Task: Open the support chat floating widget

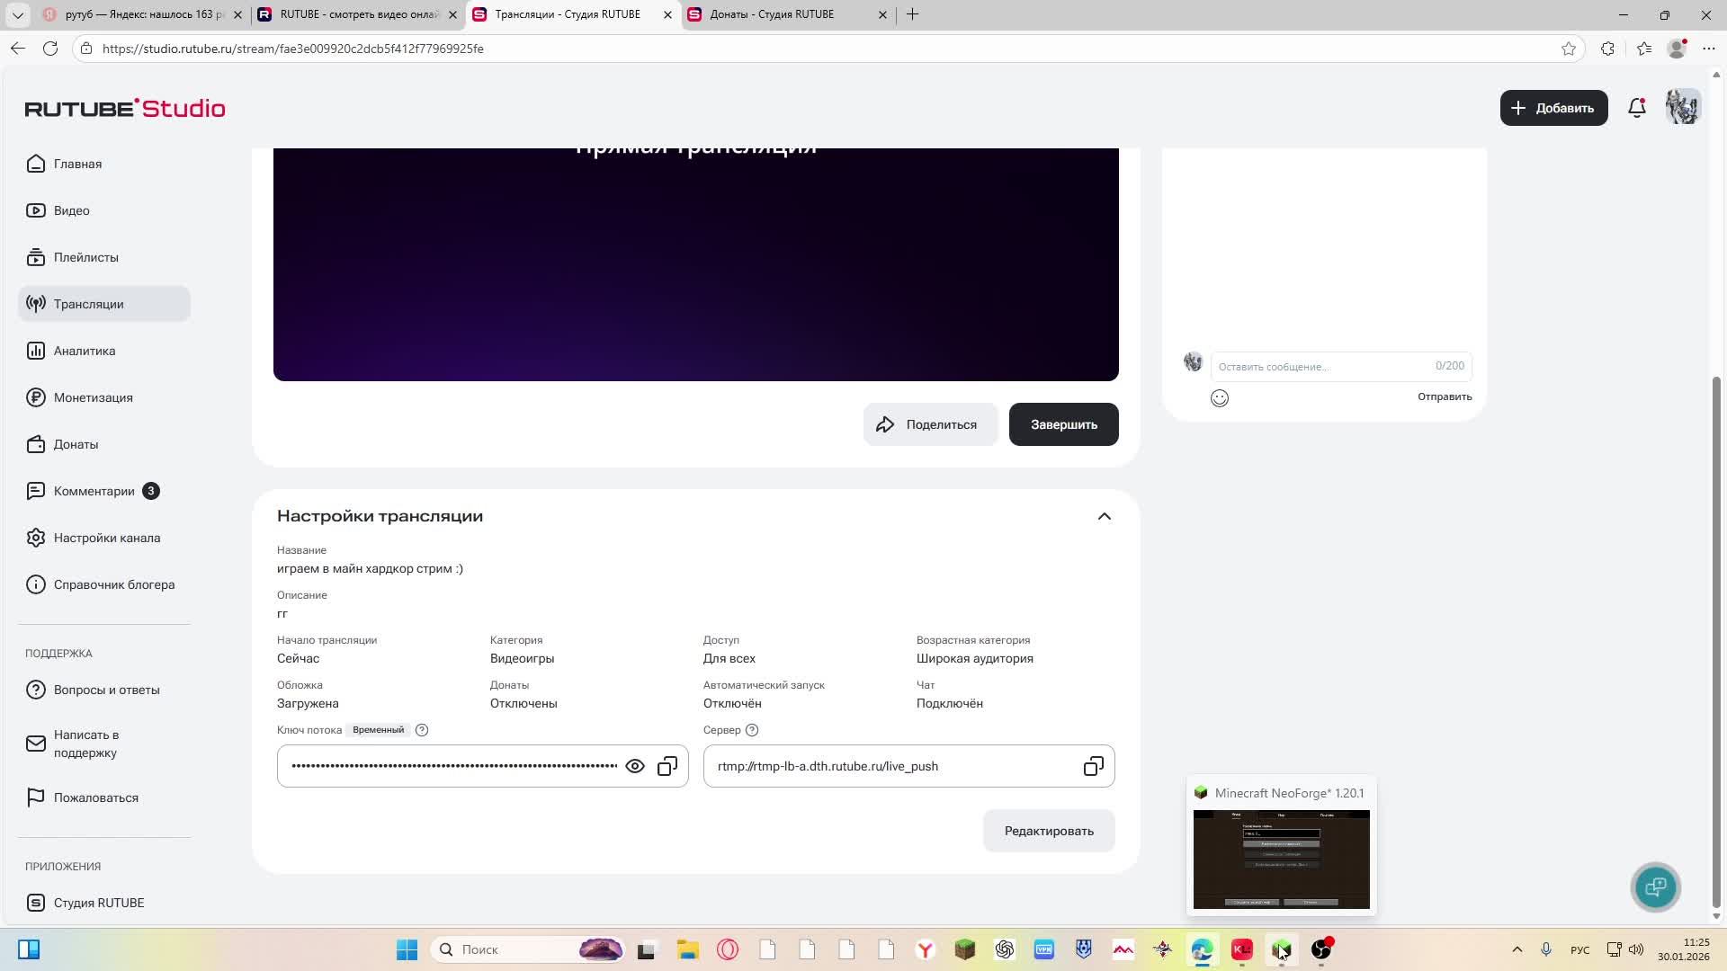Action: click(x=1655, y=887)
